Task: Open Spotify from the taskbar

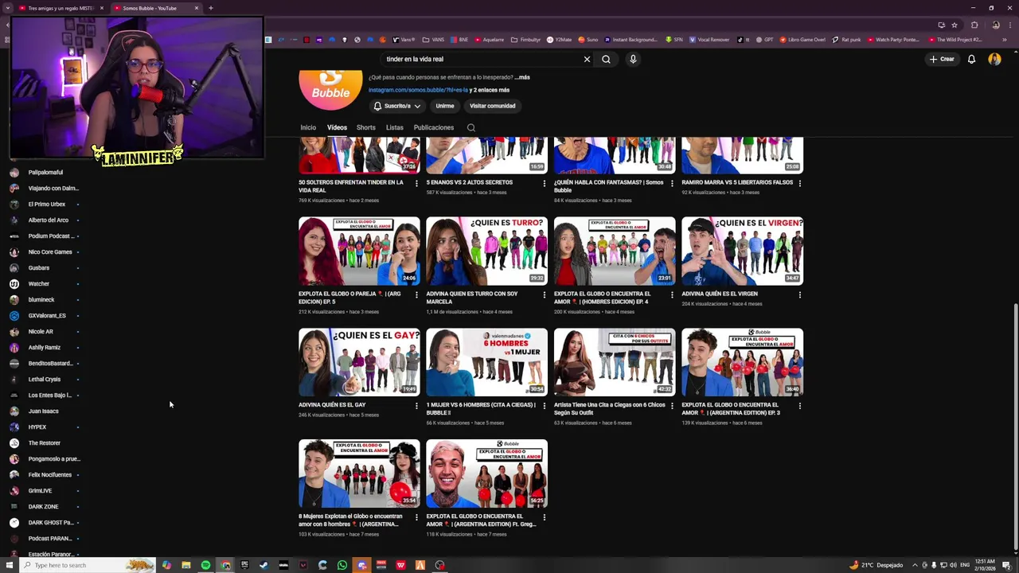Action: (x=205, y=565)
